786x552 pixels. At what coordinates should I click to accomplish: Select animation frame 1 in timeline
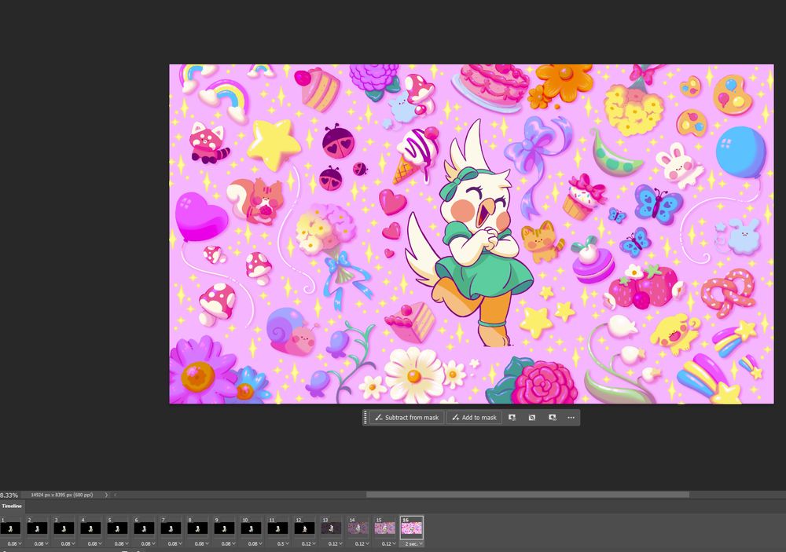10,528
